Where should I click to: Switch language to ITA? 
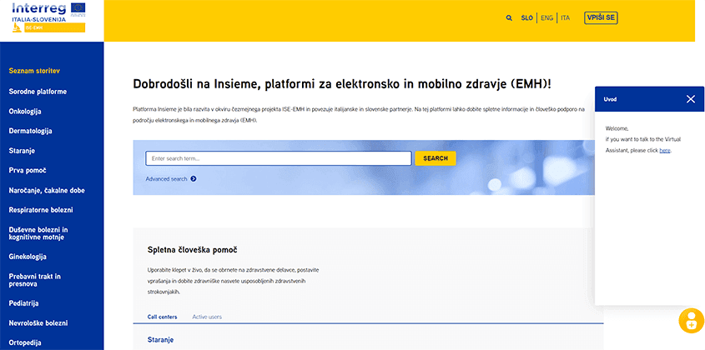(565, 18)
